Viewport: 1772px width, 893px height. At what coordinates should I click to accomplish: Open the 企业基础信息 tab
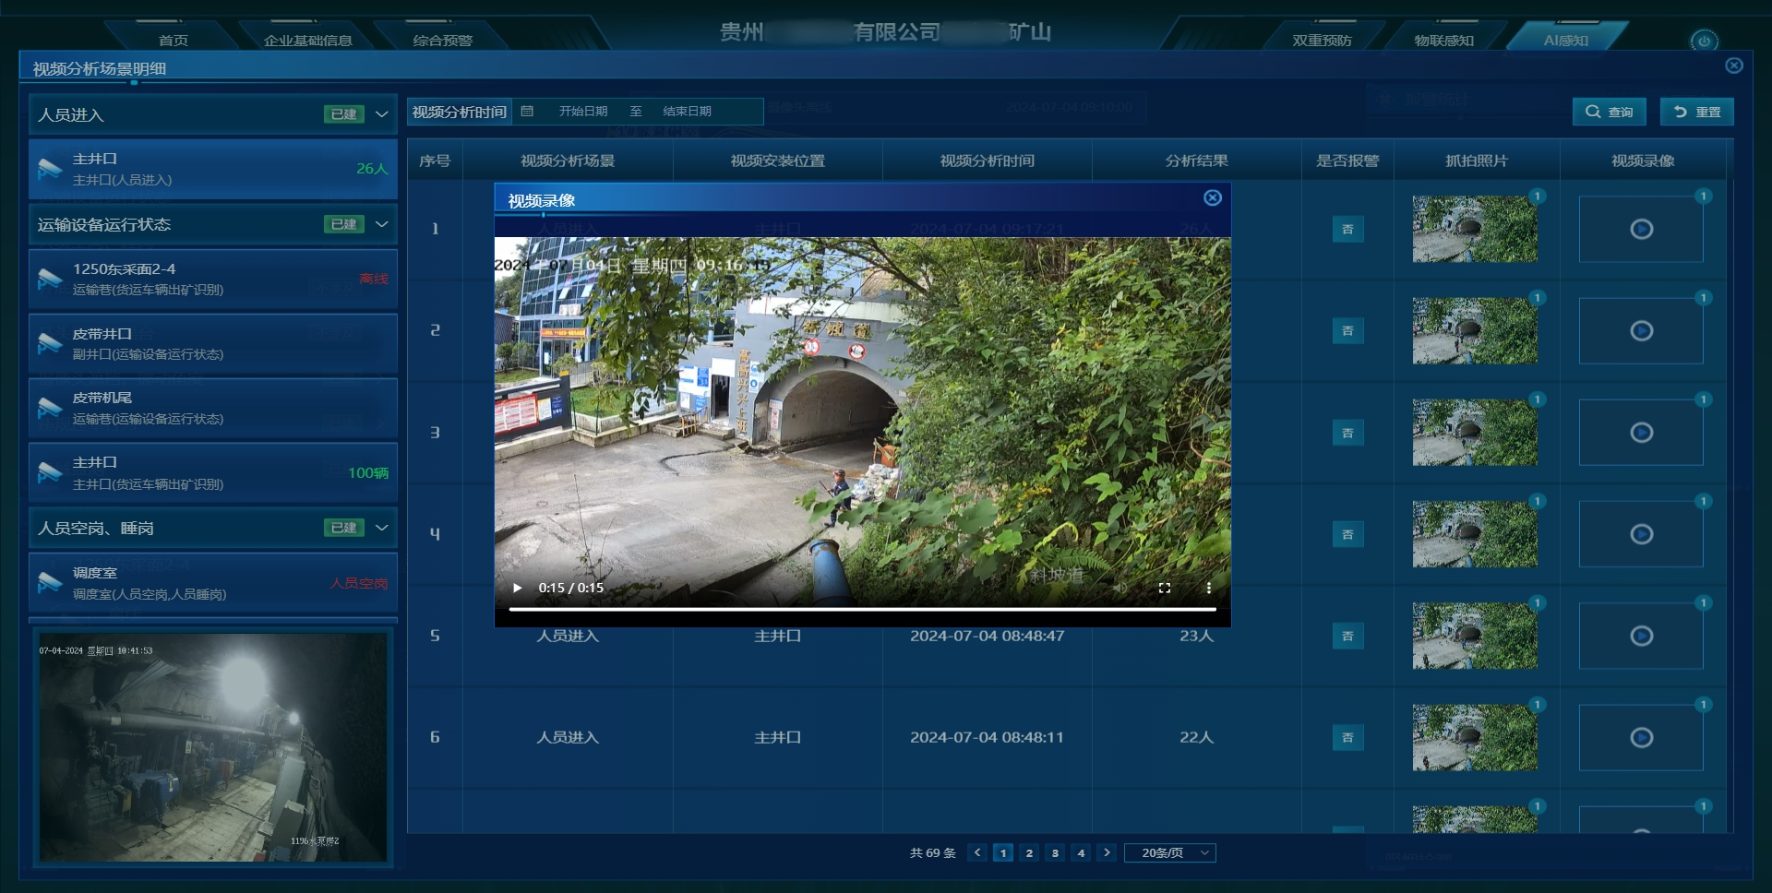pyautogui.click(x=307, y=41)
